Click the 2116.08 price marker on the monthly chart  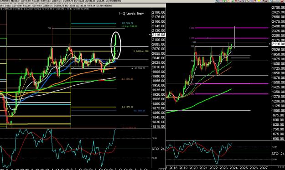coord(278,44)
